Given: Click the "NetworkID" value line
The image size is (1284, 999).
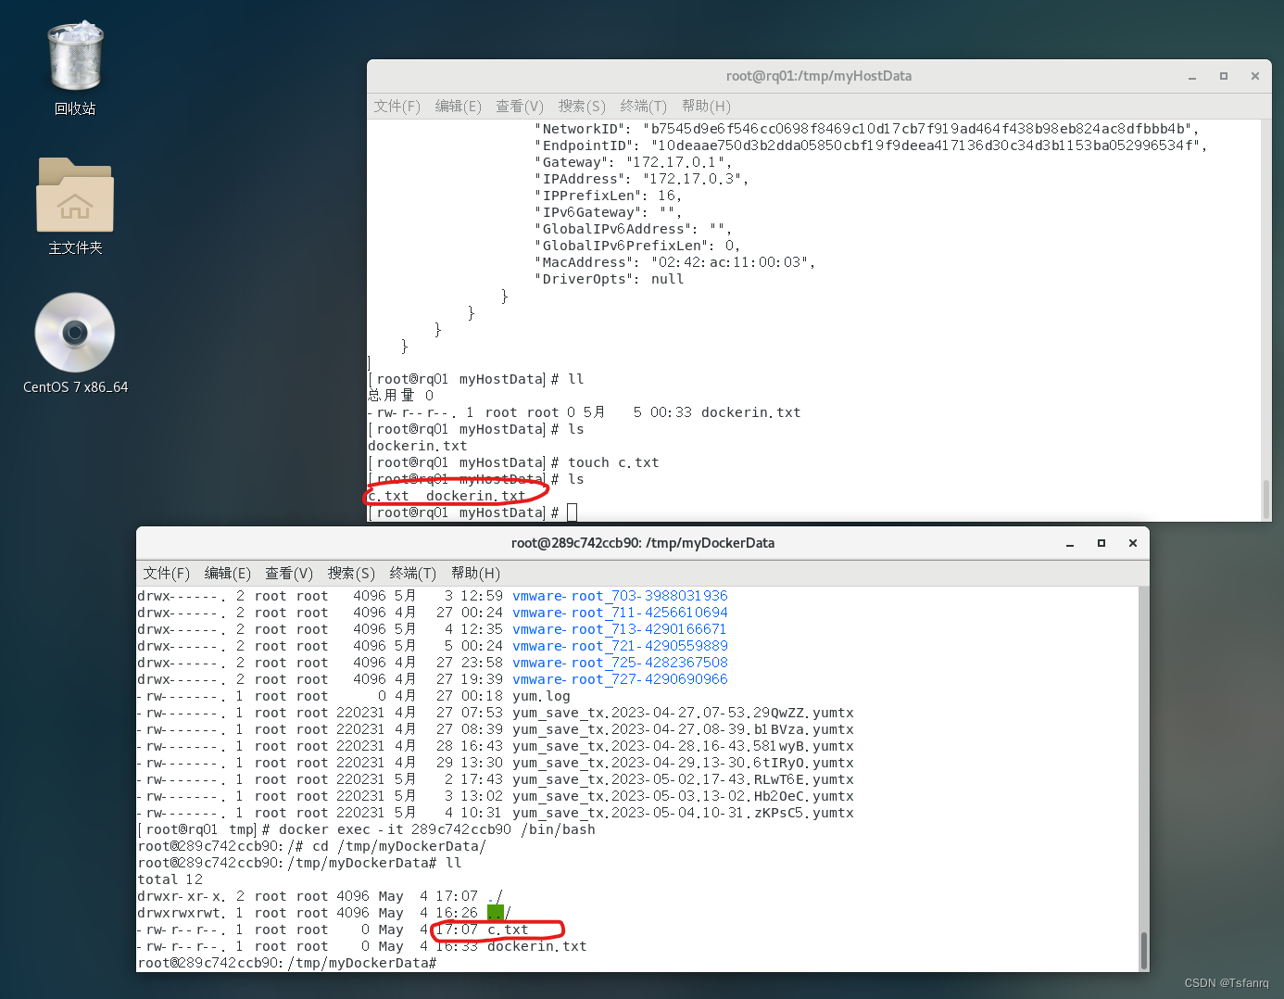Looking at the screenshot, I should tap(866, 129).
